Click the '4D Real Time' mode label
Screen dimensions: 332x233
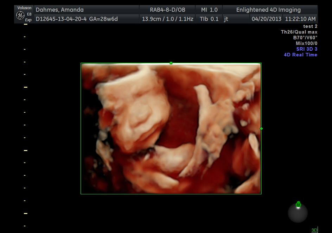pos(300,55)
